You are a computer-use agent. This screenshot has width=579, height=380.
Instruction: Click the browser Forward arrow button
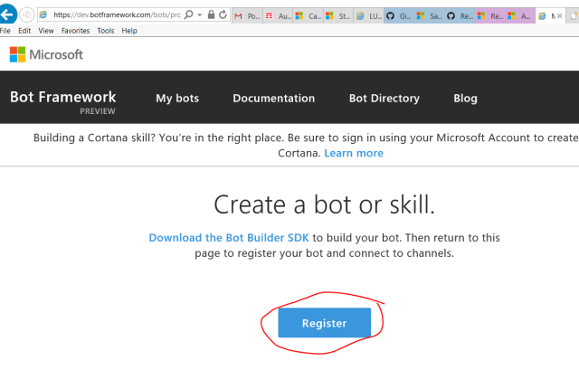coord(26,14)
